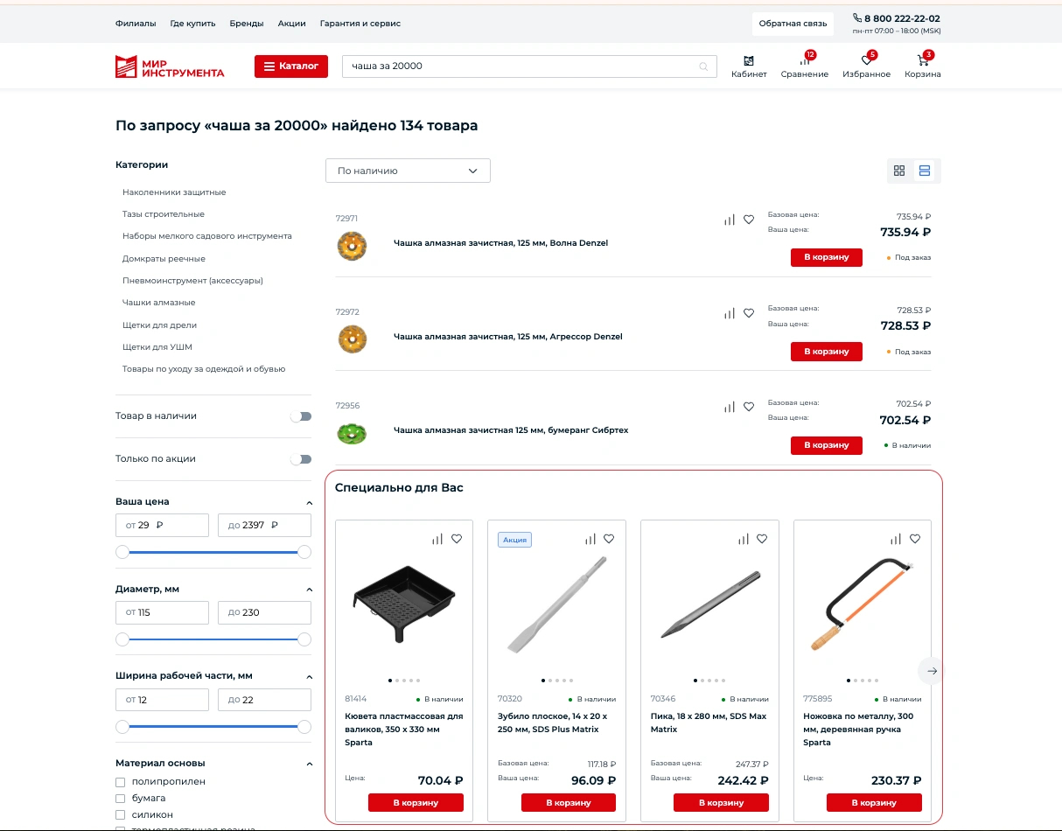Collapse the Ваша цена filter
Screen dimensions: 1062x831
click(x=309, y=503)
